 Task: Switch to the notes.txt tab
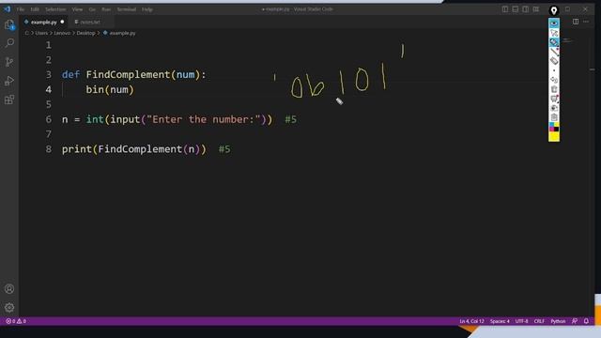pyautogui.click(x=90, y=23)
